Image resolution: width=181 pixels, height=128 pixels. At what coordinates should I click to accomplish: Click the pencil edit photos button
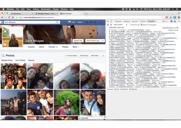103,55
